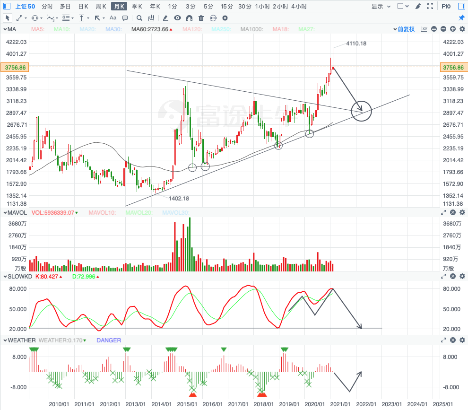Click the 上证50 index name
Image resolution: width=468 pixels, height=410 pixels.
pyautogui.click(x=25, y=6)
